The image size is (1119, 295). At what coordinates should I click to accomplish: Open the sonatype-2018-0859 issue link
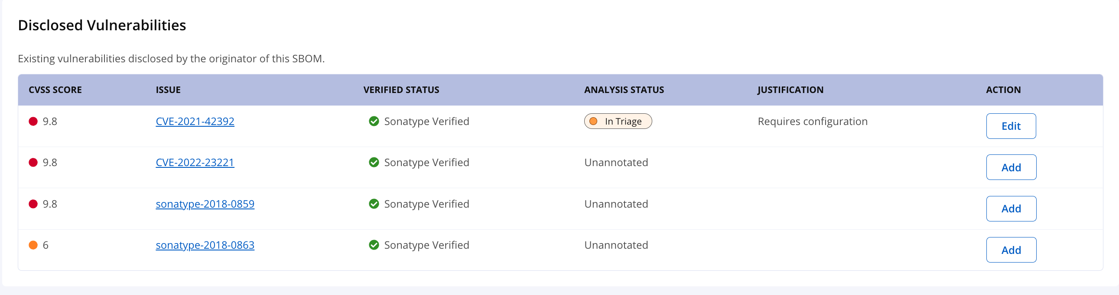pos(205,204)
